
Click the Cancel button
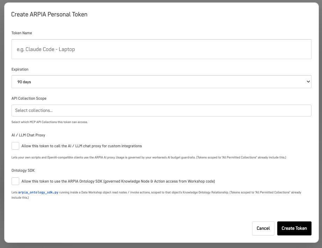pyautogui.click(x=263, y=228)
